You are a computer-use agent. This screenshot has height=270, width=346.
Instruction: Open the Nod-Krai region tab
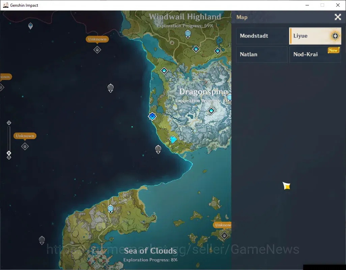point(315,54)
